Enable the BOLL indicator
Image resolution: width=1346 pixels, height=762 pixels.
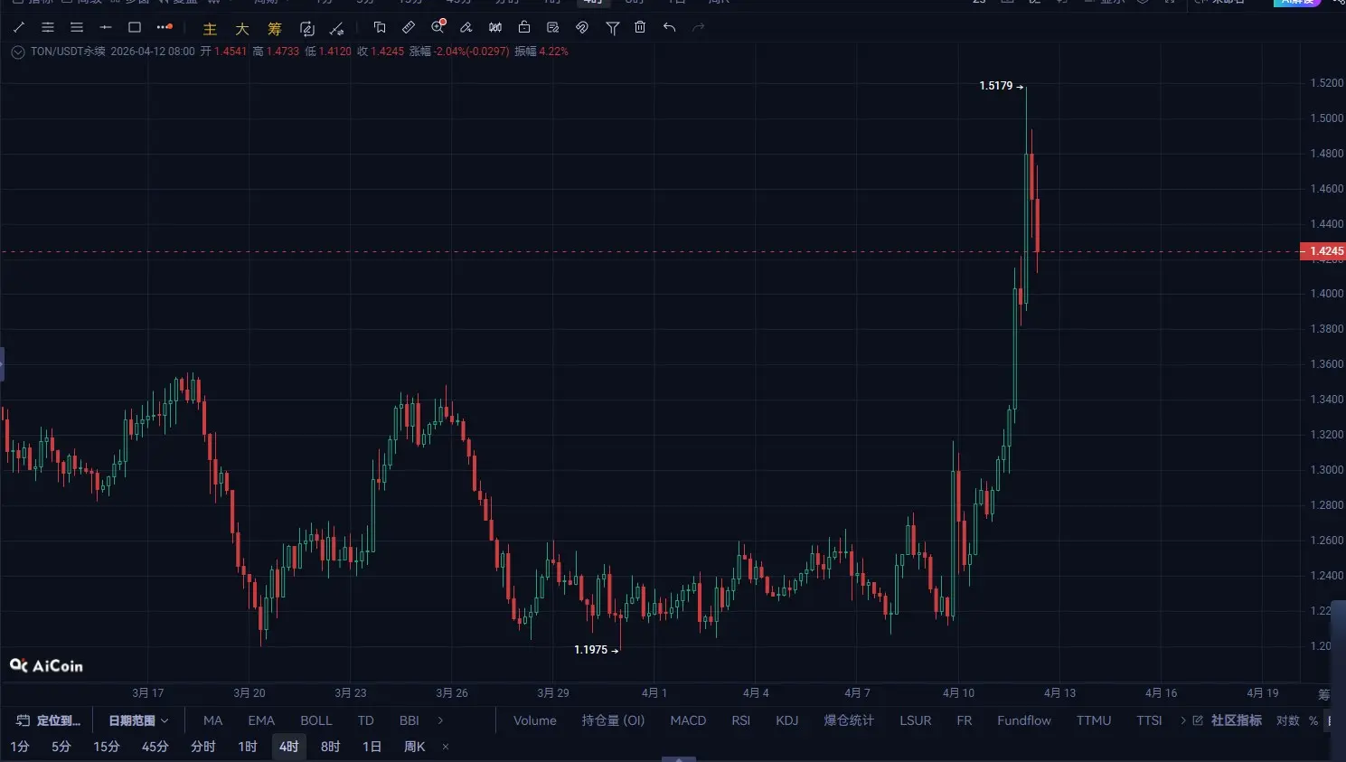click(x=316, y=720)
